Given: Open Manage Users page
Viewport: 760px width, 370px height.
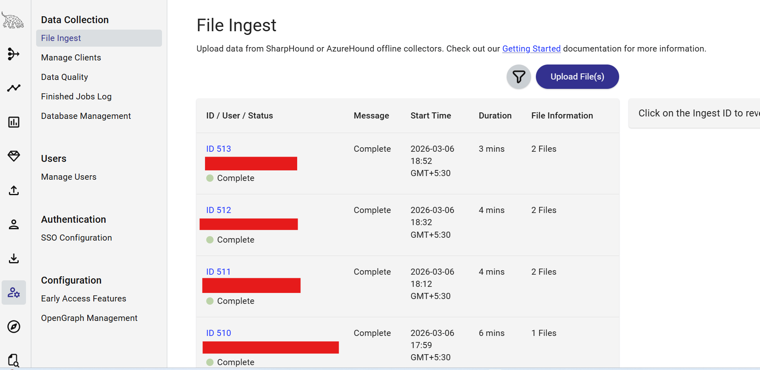Looking at the screenshot, I should tap(69, 177).
